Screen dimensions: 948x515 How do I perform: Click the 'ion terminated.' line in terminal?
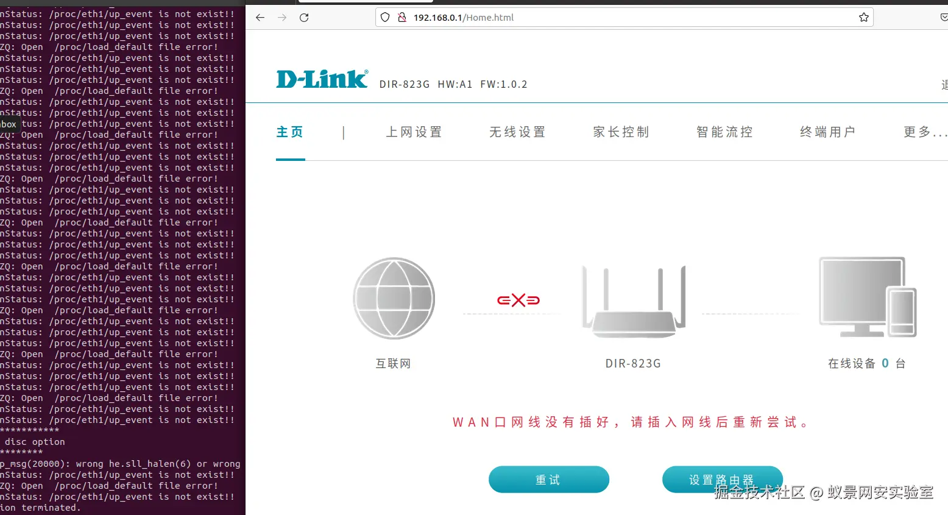pos(40,508)
